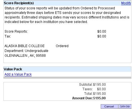The image size is (136, 111).
Task: Select the bold Amount Due $195.00 line
Action: pos(89,98)
